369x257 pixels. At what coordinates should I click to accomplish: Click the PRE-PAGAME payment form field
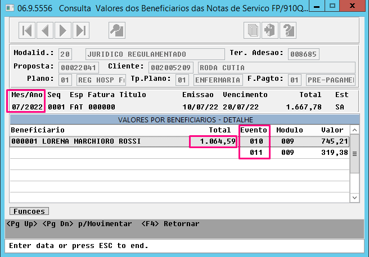tap(331, 80)
